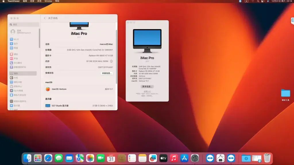Open the 编辑 menu
294x165 pixels.
click(25, 1)
